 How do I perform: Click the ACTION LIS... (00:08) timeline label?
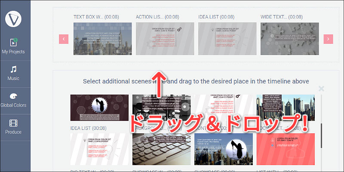click(x=157, y=17)
